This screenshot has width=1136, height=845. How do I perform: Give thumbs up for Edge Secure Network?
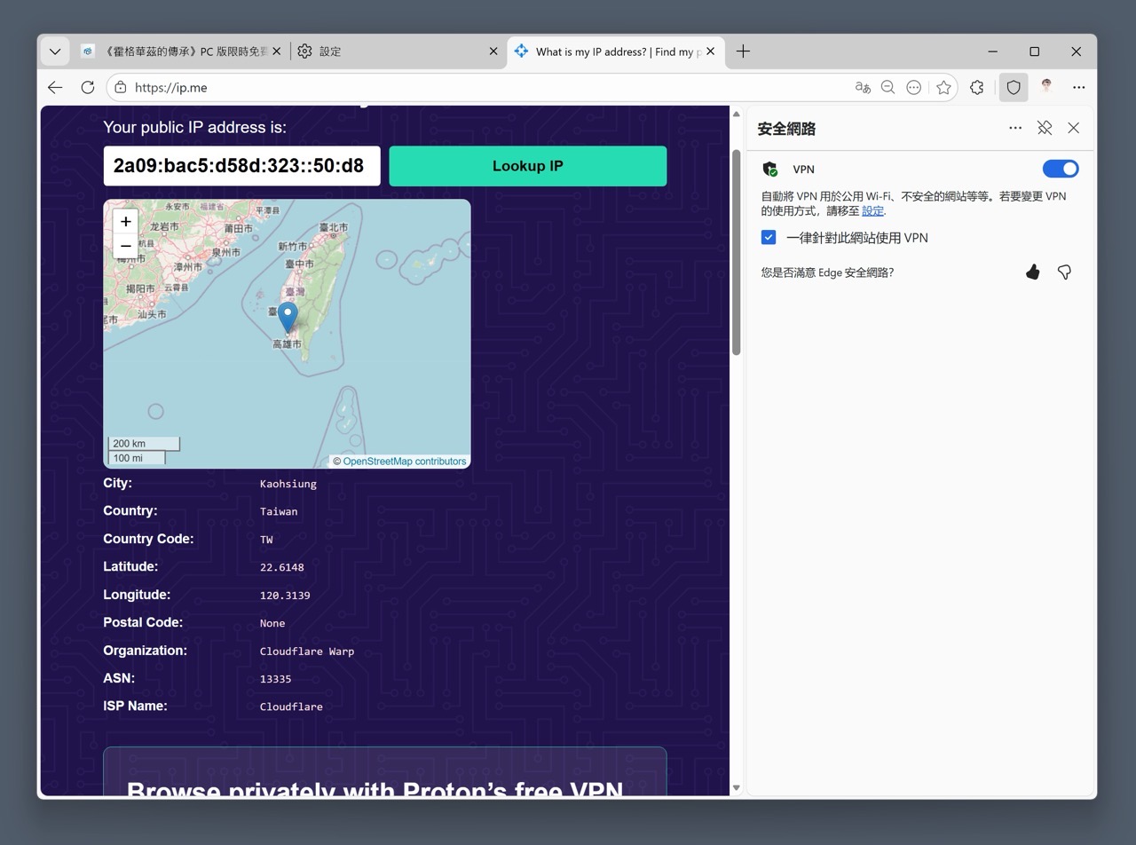pyautogui.click(x=1032, y=272)
